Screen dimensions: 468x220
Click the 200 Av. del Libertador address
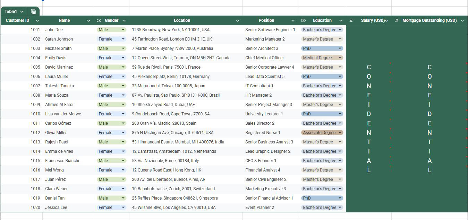pyautogui.click(x=186, y=179)
